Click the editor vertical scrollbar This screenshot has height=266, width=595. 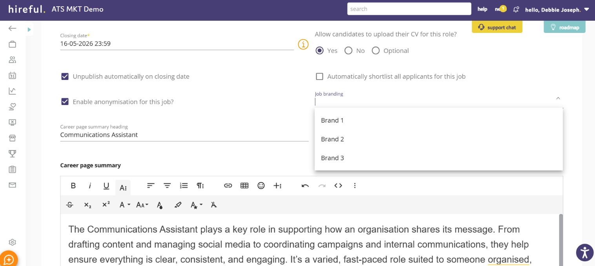[x=561, y=240]
